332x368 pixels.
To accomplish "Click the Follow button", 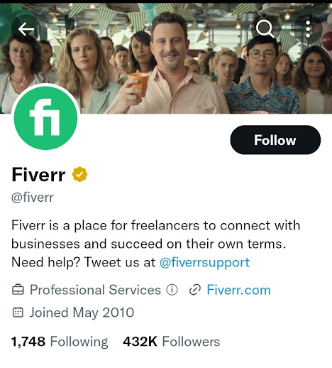I will click(x=275, y=140).
